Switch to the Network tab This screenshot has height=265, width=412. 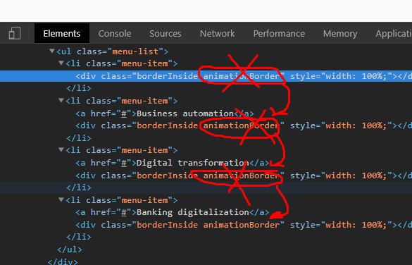217,33
